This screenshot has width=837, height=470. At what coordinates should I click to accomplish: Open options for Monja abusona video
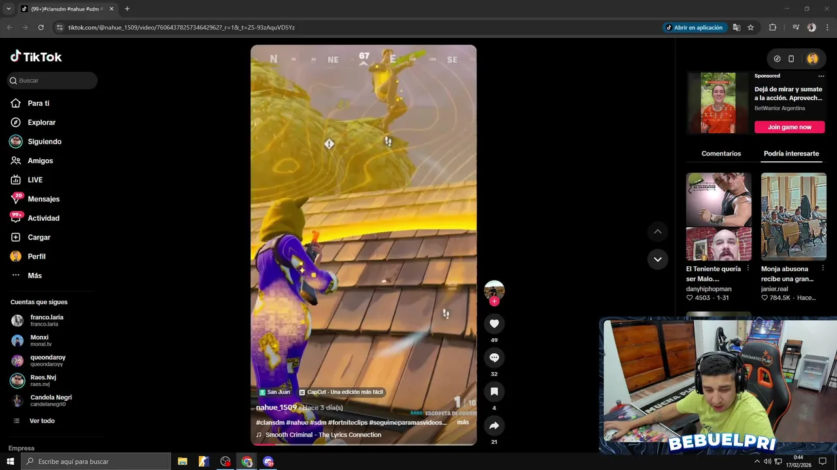(823, 268)
